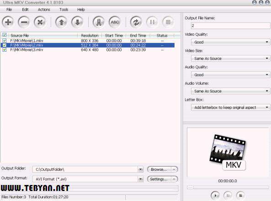Image resolution: width=271 pixels, height=201 pixels.
Task: Move selected file up with arrow icon
Action: [x=61, y=22]
